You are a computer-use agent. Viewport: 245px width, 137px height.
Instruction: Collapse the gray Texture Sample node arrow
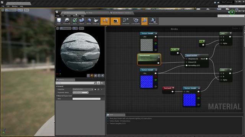click(x=156, y=33)
